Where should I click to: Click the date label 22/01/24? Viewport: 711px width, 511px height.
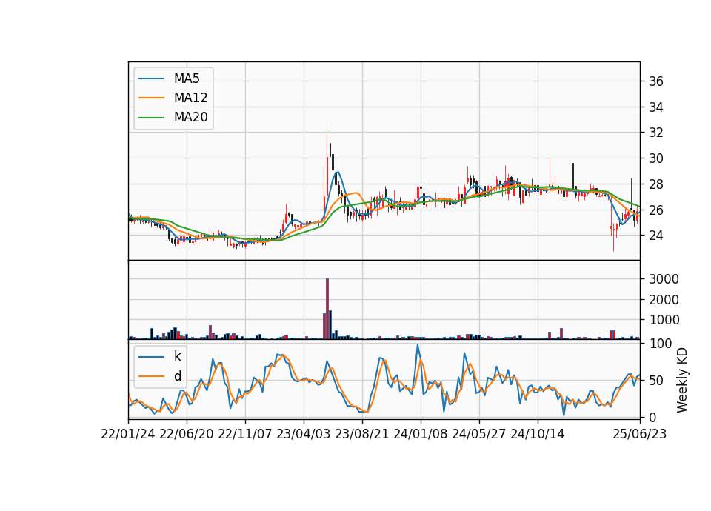pyautogui.click(x=128, y=435)
